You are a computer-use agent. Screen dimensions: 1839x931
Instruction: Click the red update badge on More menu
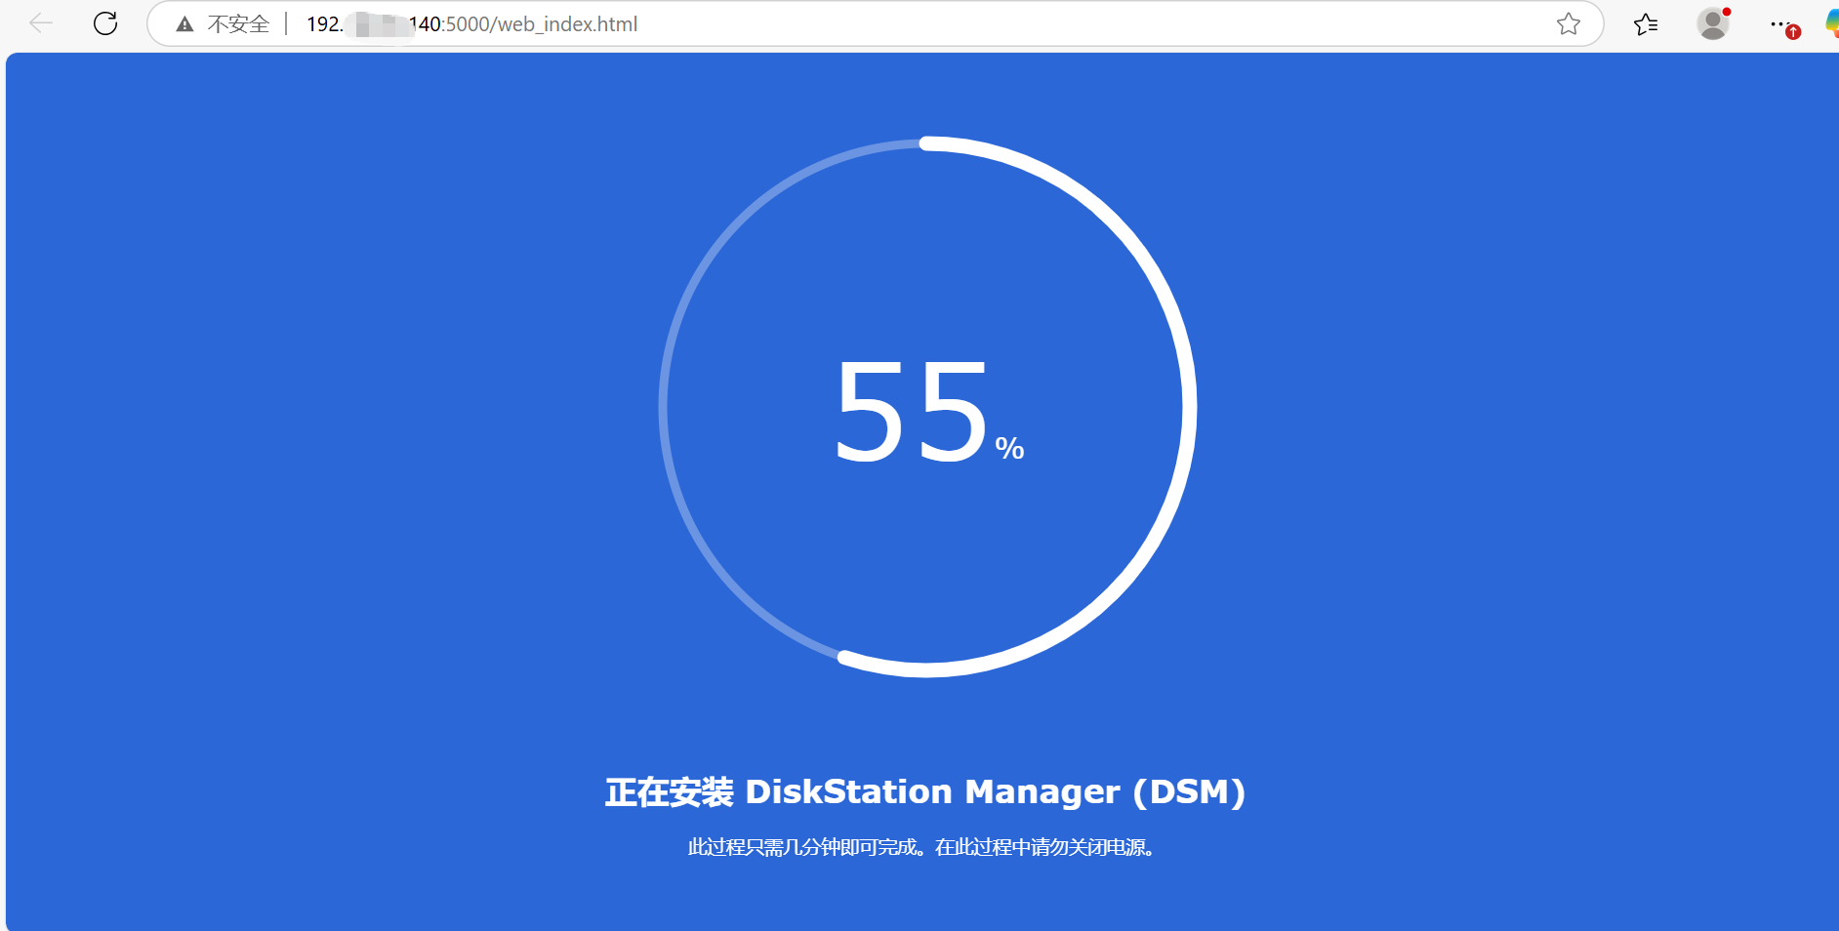[x=1794, y=32]
